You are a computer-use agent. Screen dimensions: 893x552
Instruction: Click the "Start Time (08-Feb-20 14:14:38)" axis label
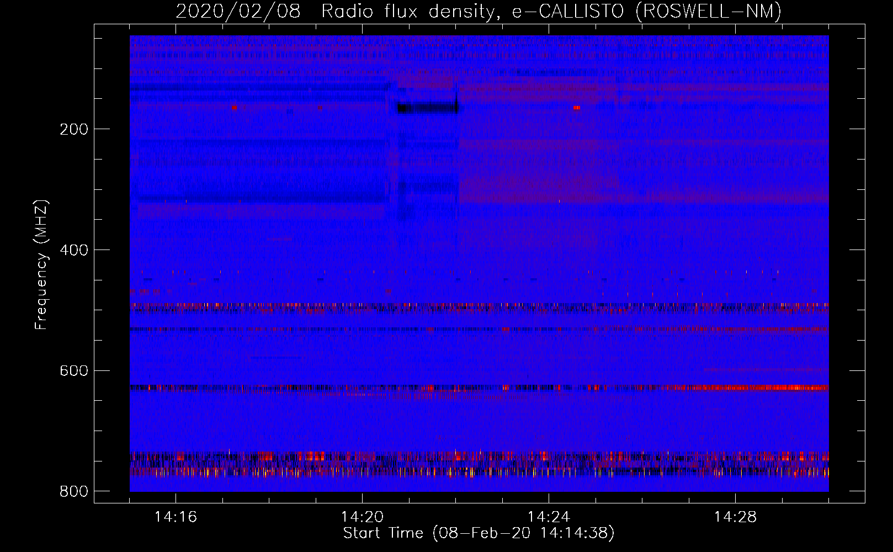479,533
